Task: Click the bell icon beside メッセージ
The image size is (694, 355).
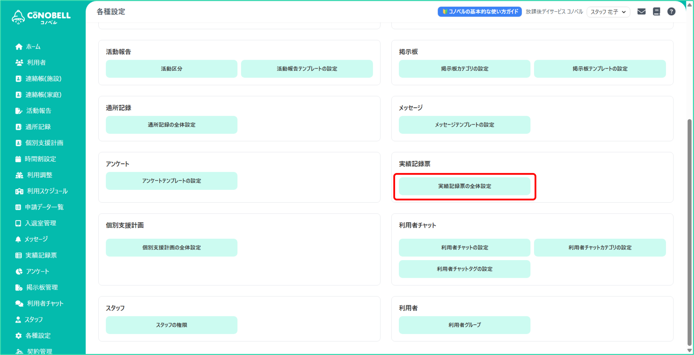Action: point(18,239)
